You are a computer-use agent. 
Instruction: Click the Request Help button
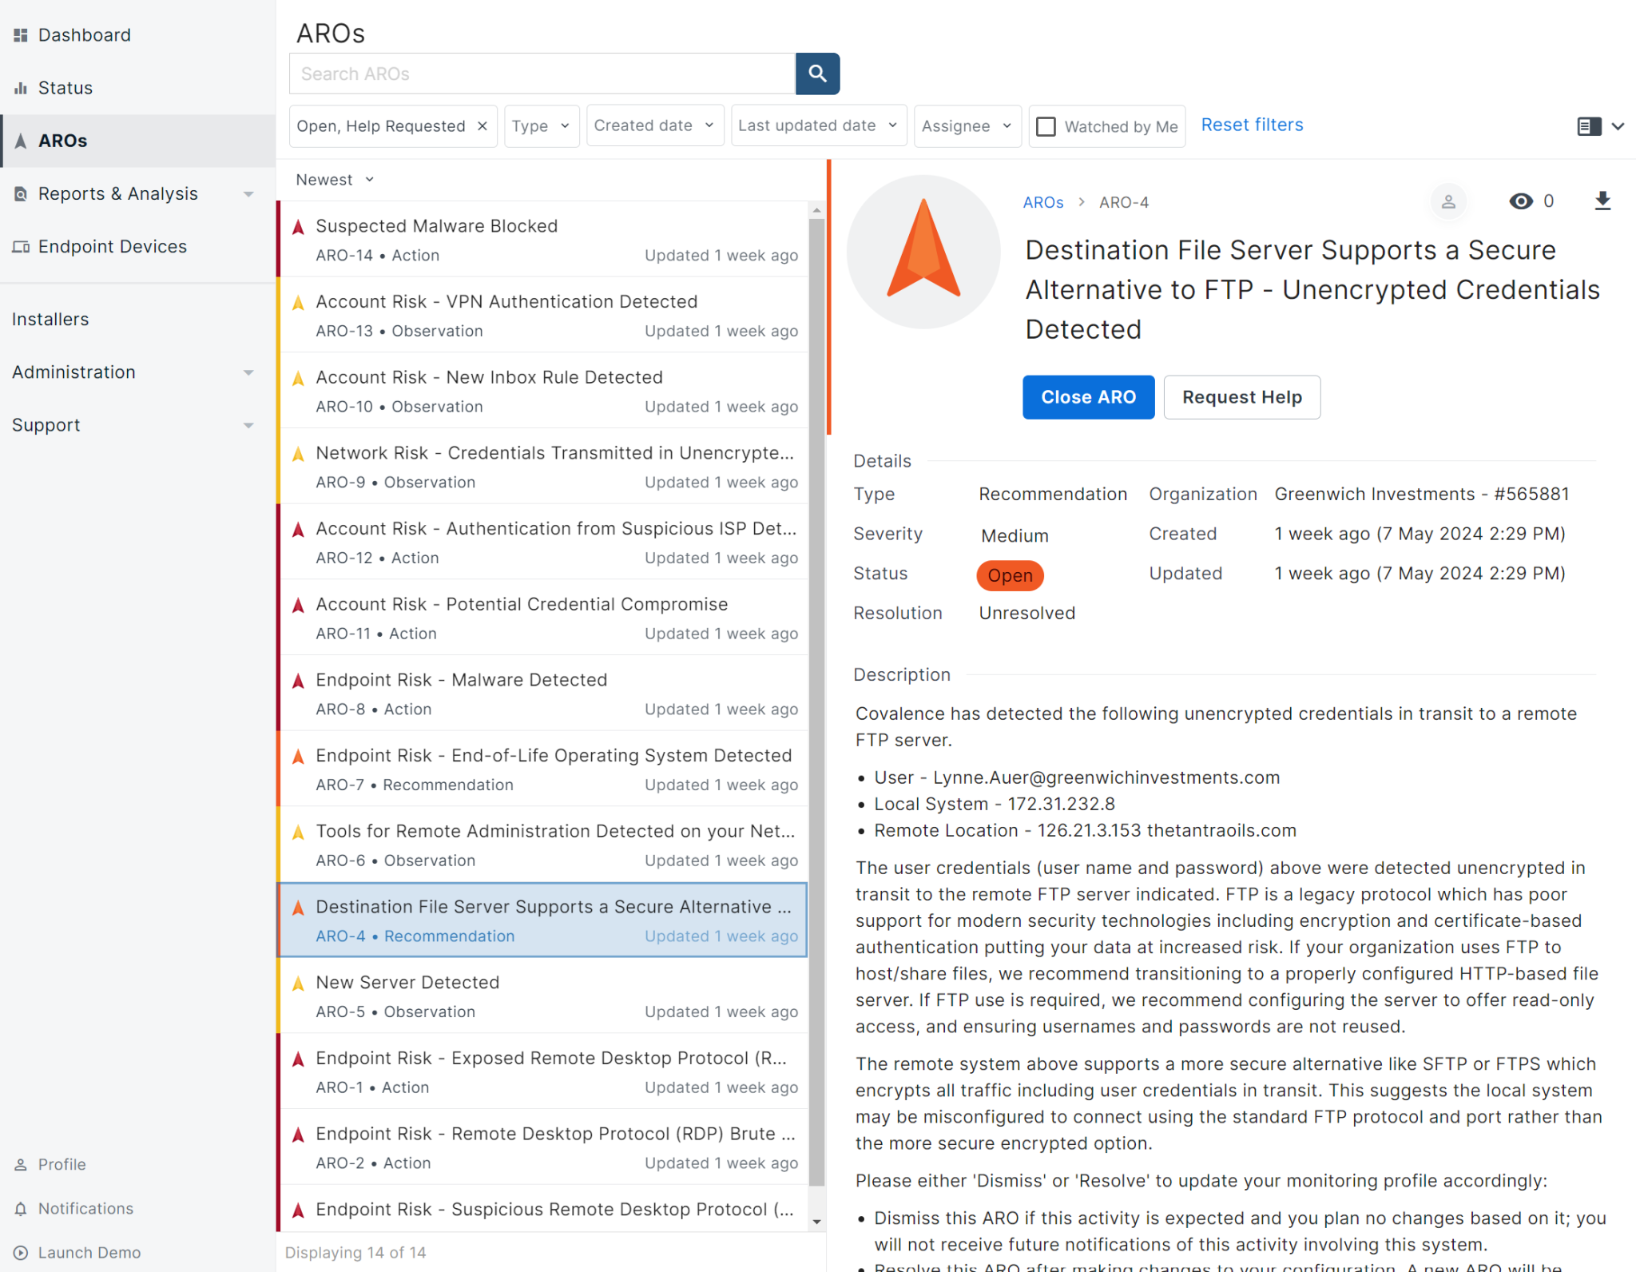(x=1241, y=396)
